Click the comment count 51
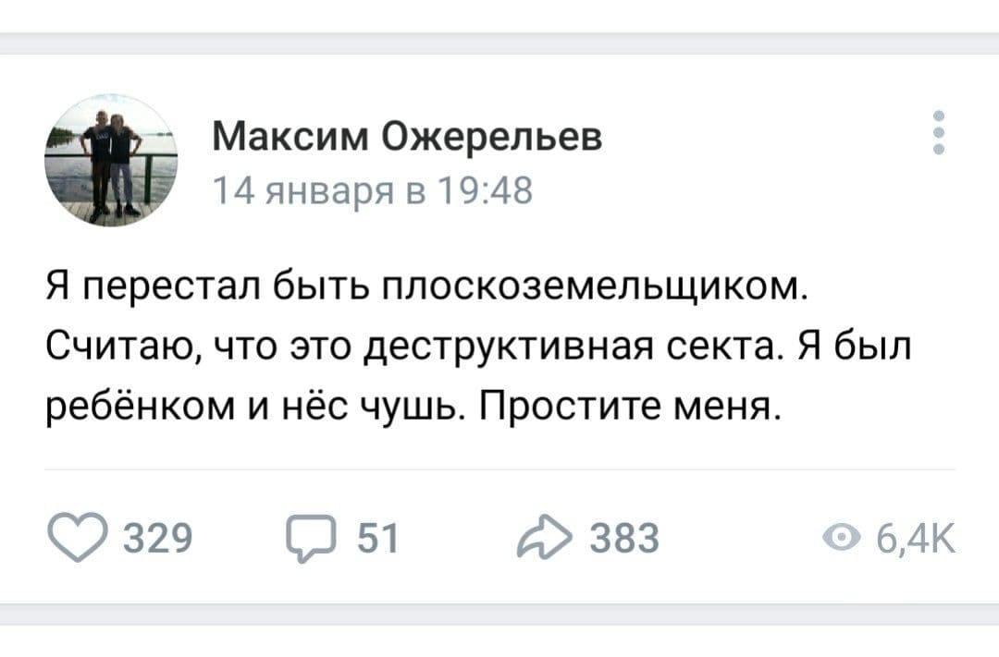 pos(376,537)
